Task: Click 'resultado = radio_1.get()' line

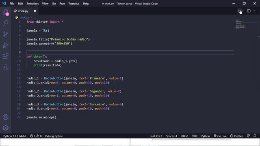Action: [x=55, y=61]
